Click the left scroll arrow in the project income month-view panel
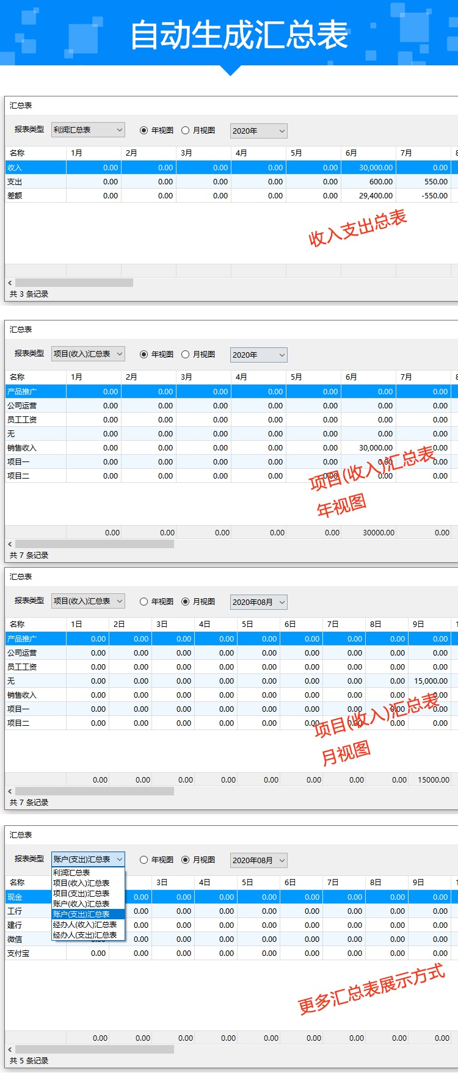Image resolution: width=458 pixels, height=1089 pixels. coord(10,791)
